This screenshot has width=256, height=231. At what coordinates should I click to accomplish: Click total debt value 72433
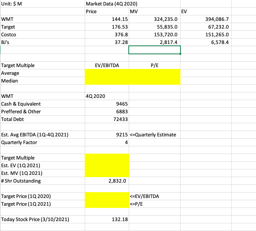pyautogui.click(x=107, y=119)
